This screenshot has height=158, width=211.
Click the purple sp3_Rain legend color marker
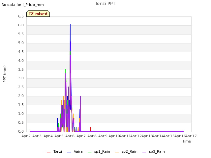tap(144, 152)
